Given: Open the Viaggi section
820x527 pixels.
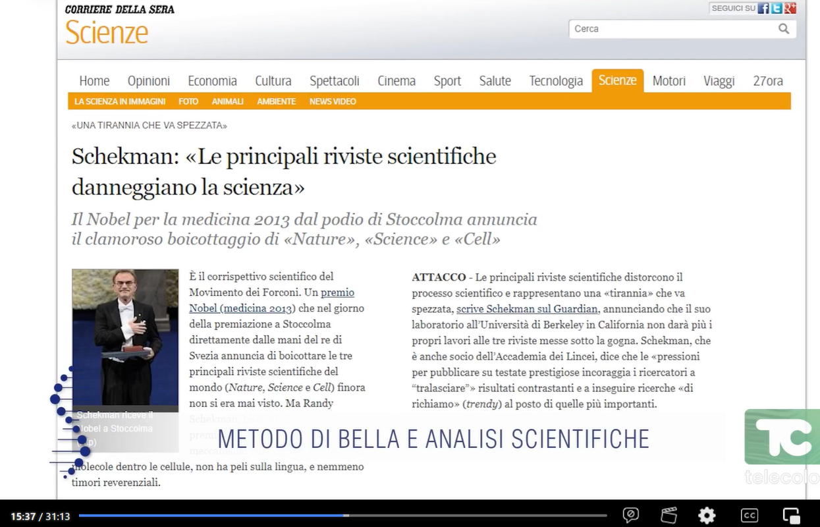Looking at the screenshot, I should pos(719,81).
